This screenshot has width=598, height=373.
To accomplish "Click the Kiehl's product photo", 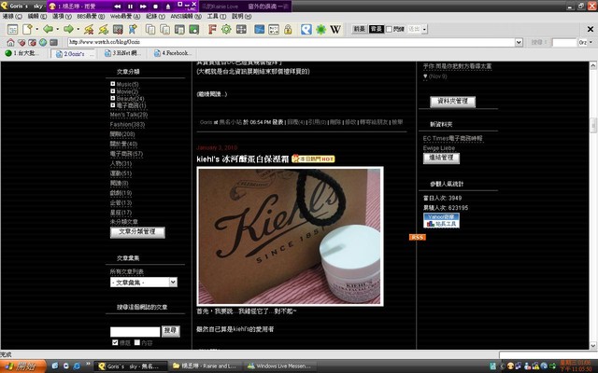I will (x=290, y=236).
